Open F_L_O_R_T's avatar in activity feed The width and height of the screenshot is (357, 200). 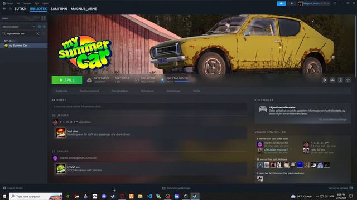[x=55, y=122]
